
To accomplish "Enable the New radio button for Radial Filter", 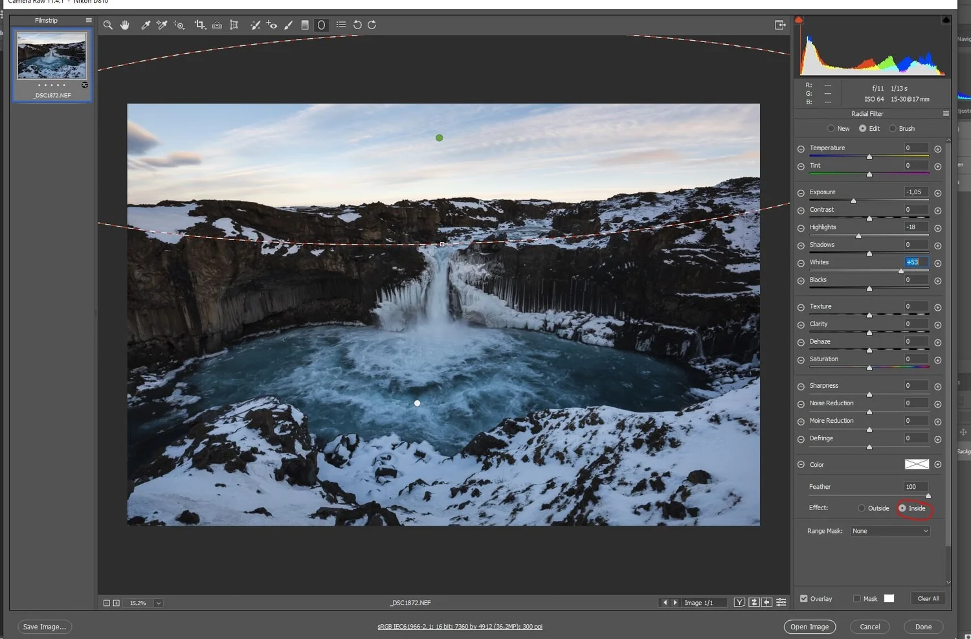I will [831, 128].
